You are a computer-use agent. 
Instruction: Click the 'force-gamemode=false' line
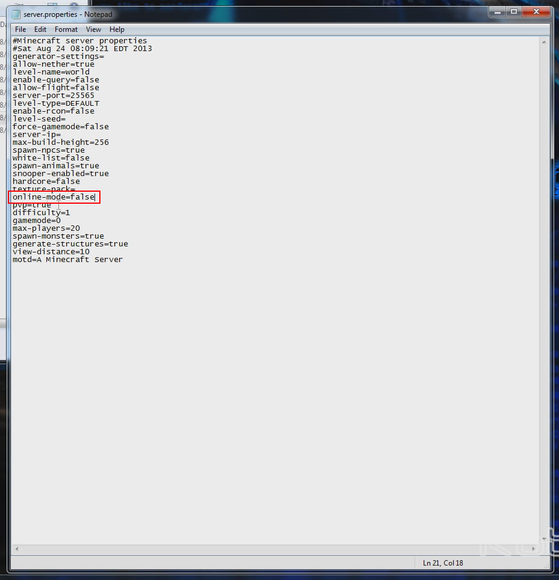click(61, 126)
